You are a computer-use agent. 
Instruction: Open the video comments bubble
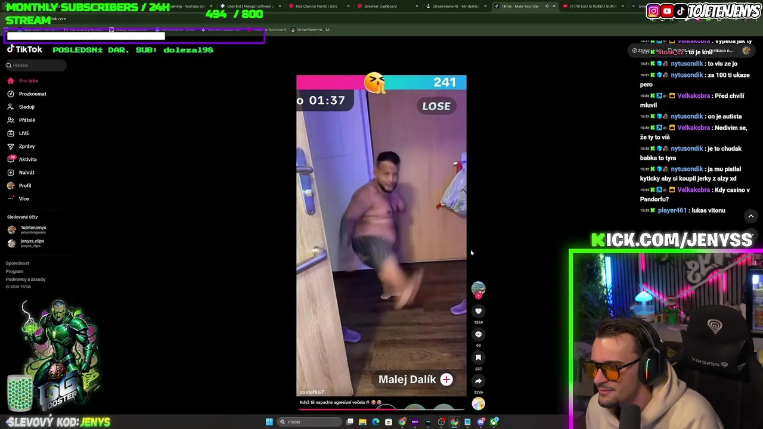pyautogui.click(x=478, y=334)
